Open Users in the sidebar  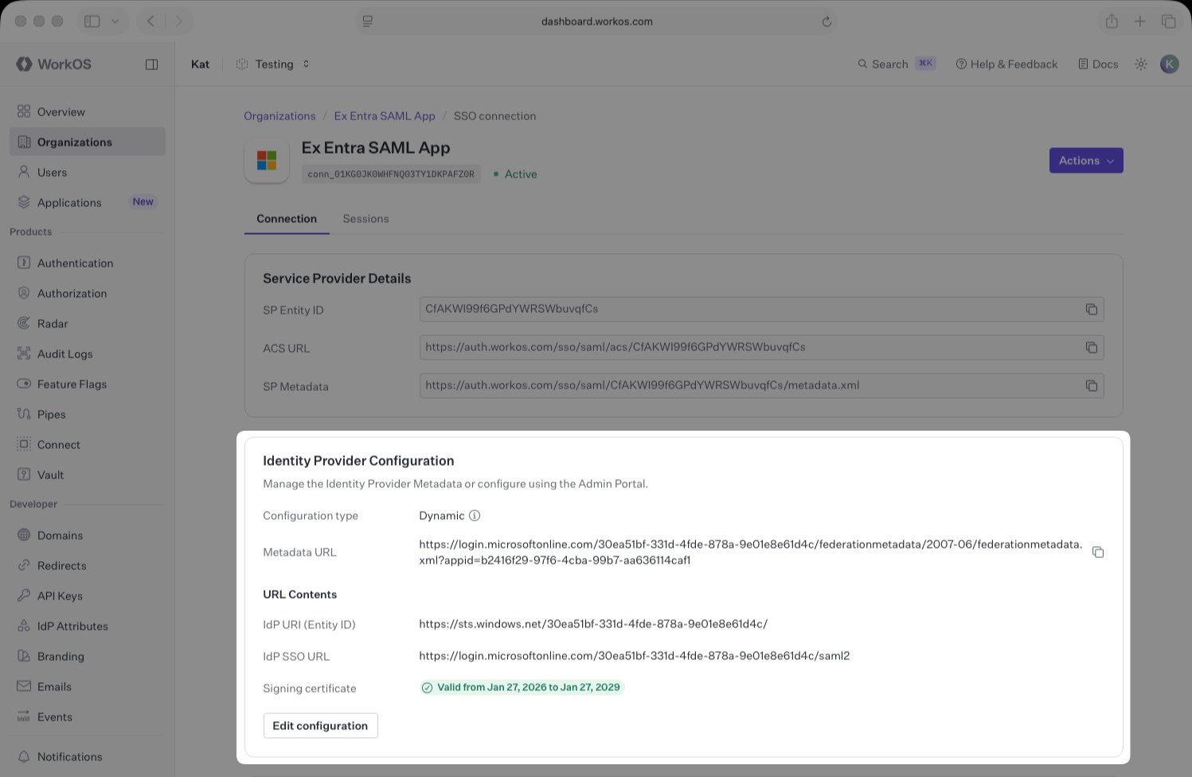[x=88, y=172]
